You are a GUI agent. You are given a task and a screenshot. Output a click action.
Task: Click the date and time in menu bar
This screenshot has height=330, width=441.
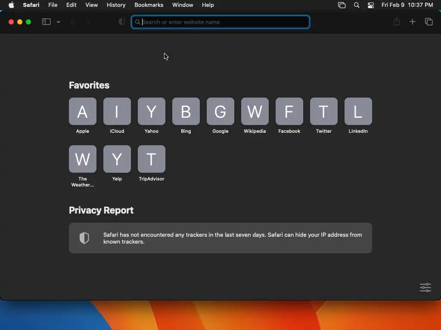click(x=407, y=5)
